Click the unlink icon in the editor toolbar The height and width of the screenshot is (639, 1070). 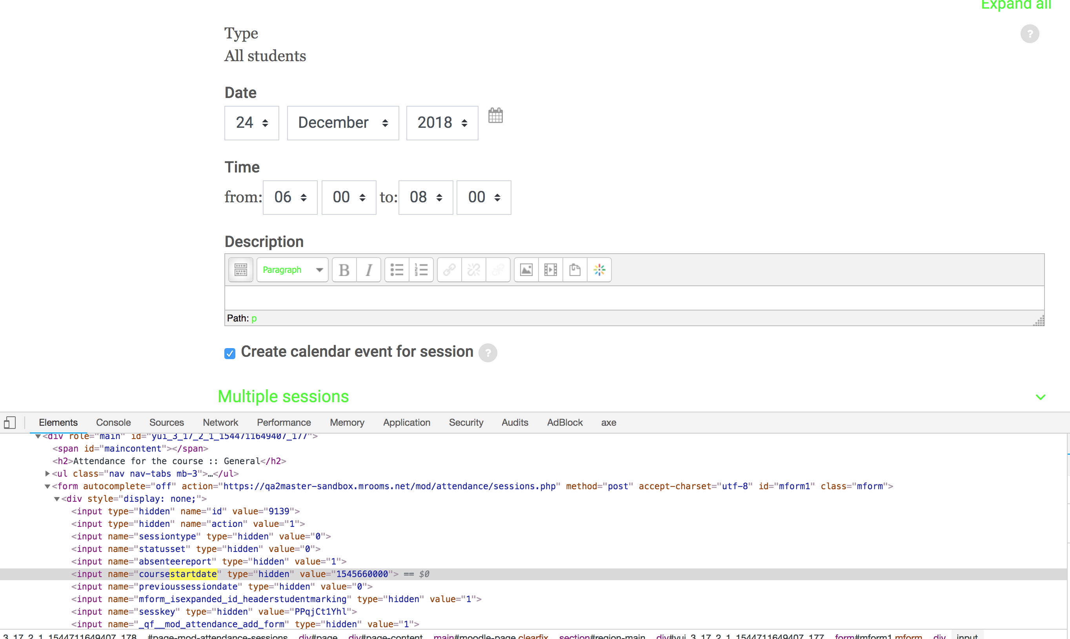(x=473, y=270)
